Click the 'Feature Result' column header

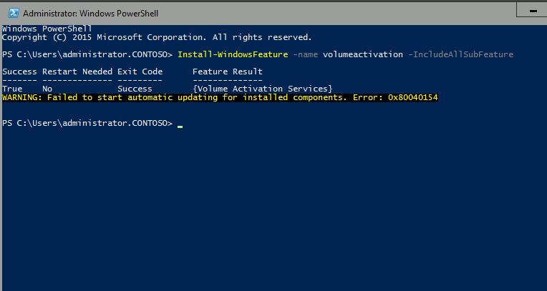point(228,71)
